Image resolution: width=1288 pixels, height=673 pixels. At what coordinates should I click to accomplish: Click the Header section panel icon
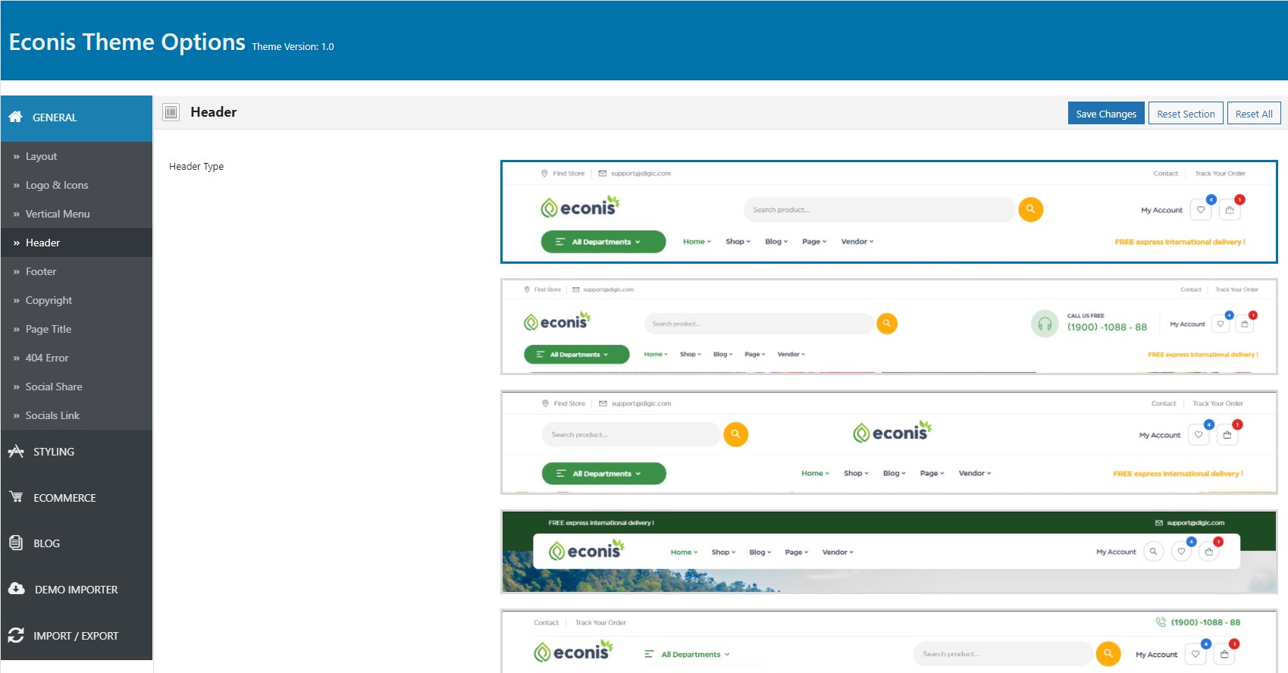pyautogui.click(x=171, y=112)
